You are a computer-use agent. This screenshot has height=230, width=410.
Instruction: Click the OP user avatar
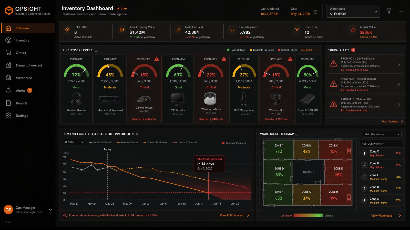pyautogui.click(x=8, y=210)
